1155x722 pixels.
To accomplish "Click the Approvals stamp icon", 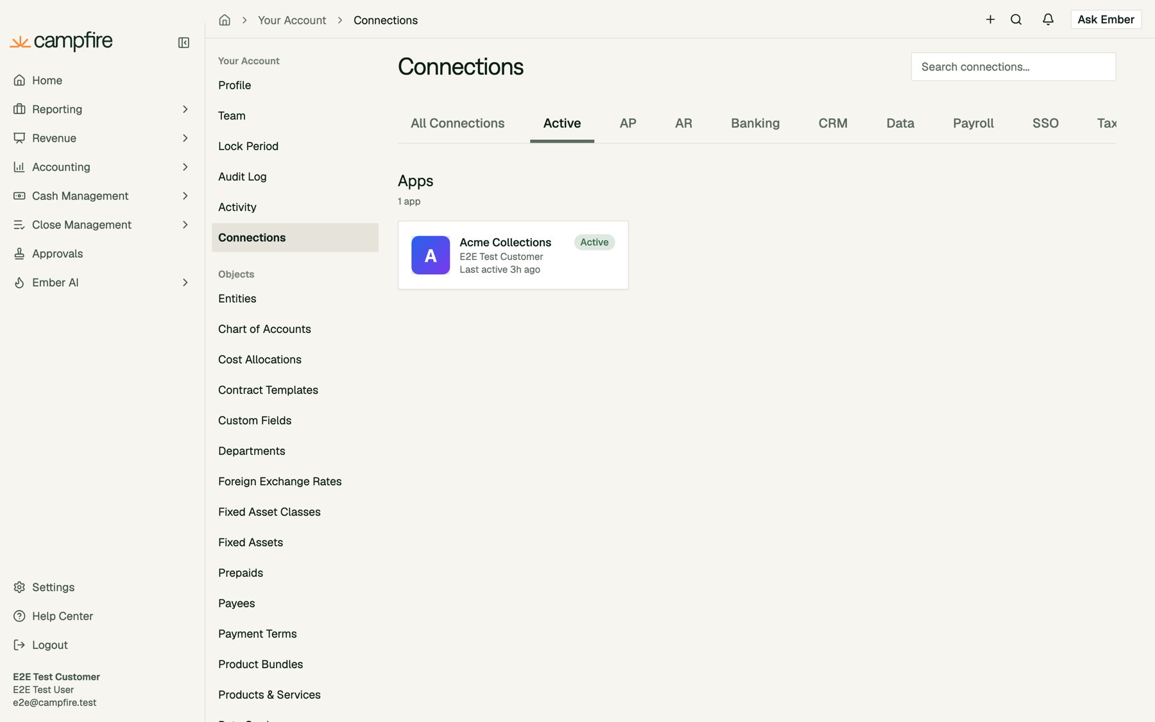I will [x=19, y=254].
